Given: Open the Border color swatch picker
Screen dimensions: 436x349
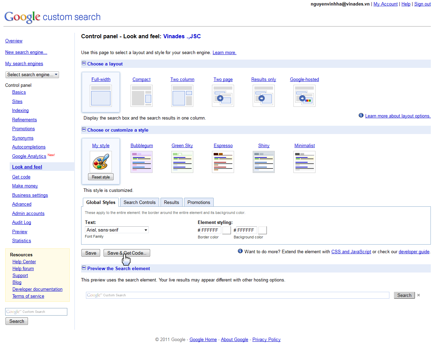Looking at the screenshot, I should (x=226, y=230).
